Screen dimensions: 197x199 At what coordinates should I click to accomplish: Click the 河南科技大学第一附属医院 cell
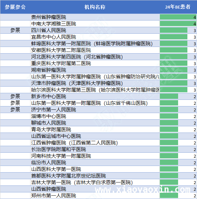(95, 156)
